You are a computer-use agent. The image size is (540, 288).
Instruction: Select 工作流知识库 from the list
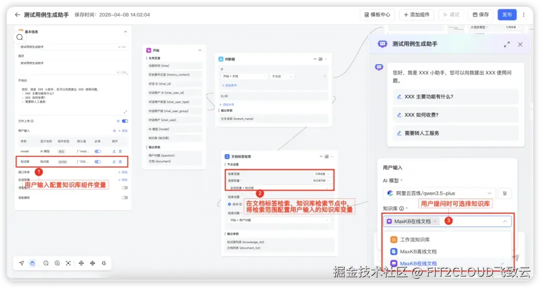(447, 240)
